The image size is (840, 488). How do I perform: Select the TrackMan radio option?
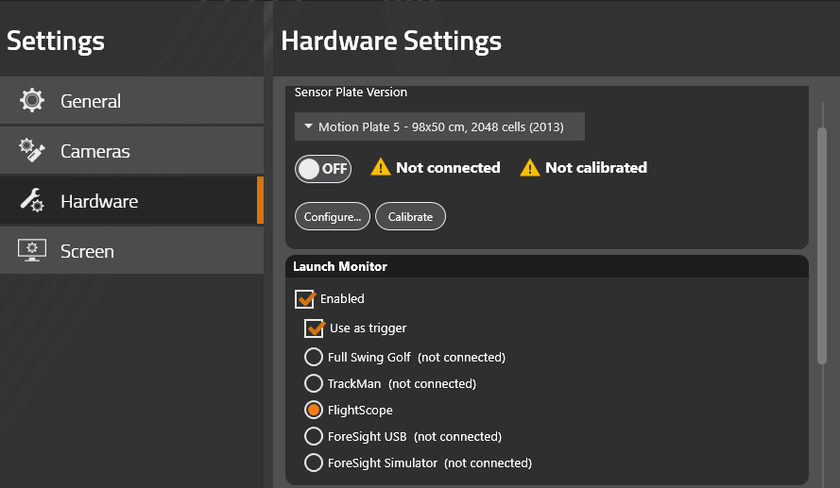coord(314,383)
